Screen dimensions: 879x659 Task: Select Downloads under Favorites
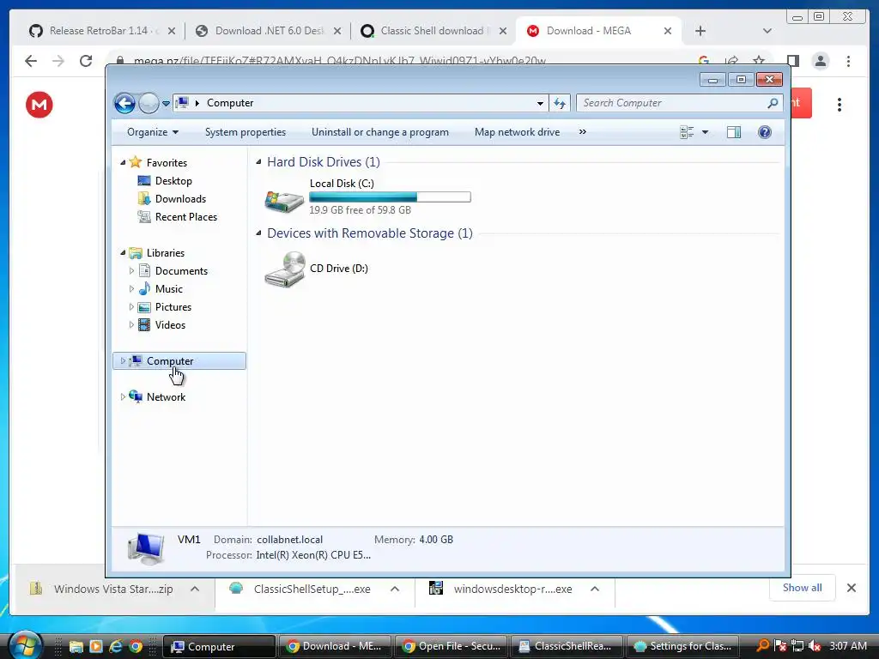point(180,199)
